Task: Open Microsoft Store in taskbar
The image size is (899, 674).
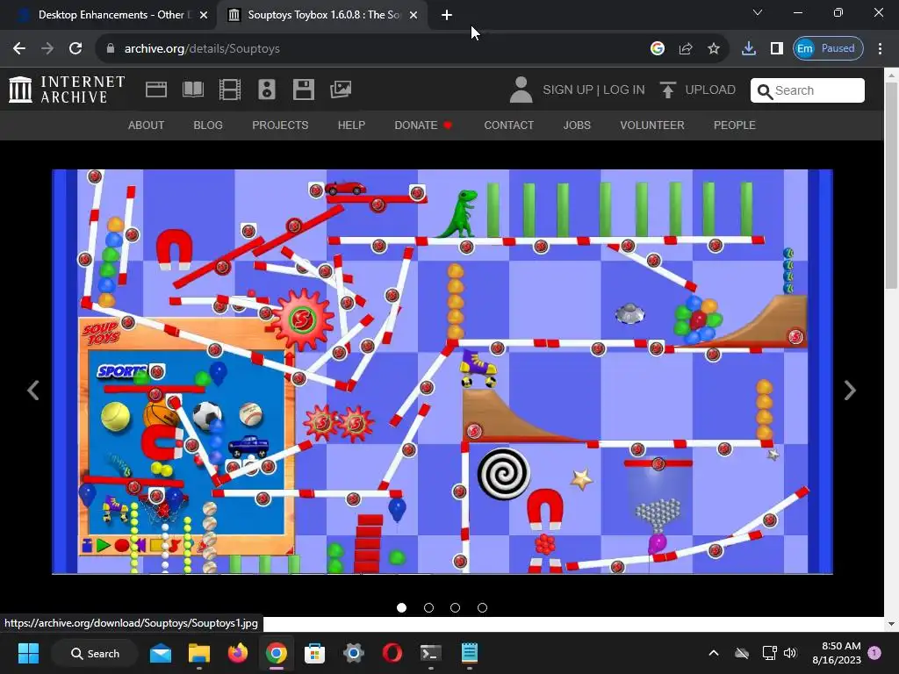Action: coord(314,653)
